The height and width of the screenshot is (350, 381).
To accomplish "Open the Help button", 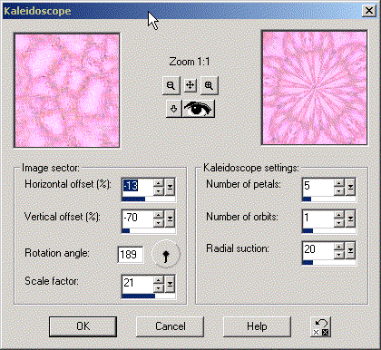I will [x=257, y=326].
